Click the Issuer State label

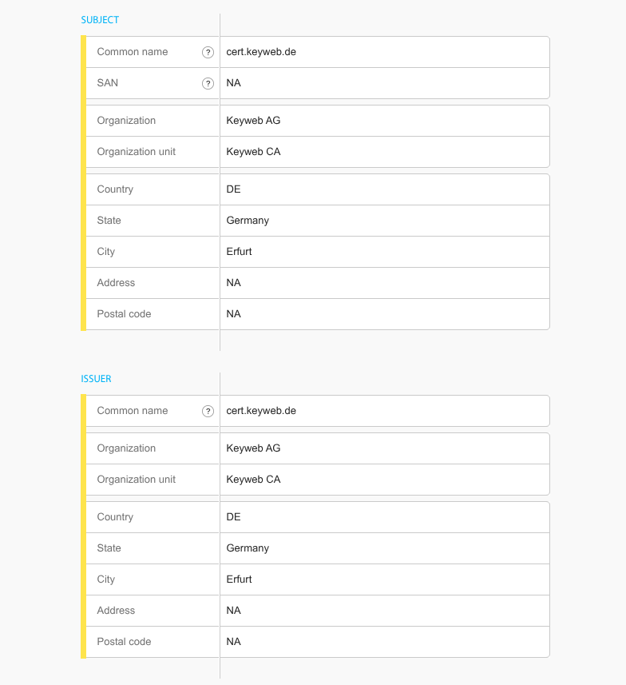pos(109,548)
